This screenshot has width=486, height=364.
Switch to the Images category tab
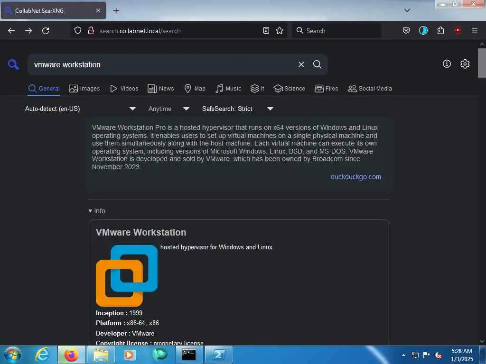(84, 89)
